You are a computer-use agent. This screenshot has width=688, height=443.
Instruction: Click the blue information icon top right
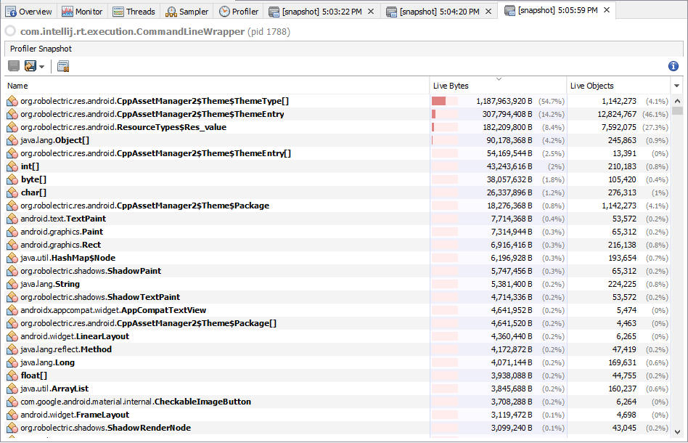(x=673, y=66)
